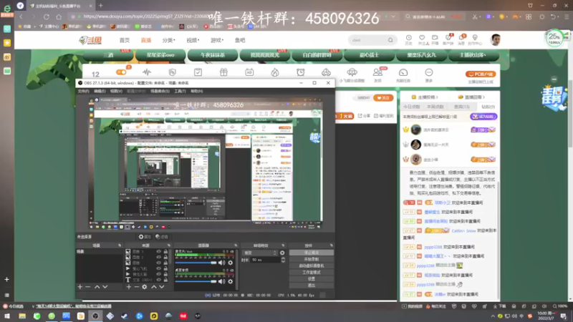Open 桌面音频 gear settings in OBS mixer
Viewport: 573px width, 322px height.
pyautogui.click(x=230, y=281)
